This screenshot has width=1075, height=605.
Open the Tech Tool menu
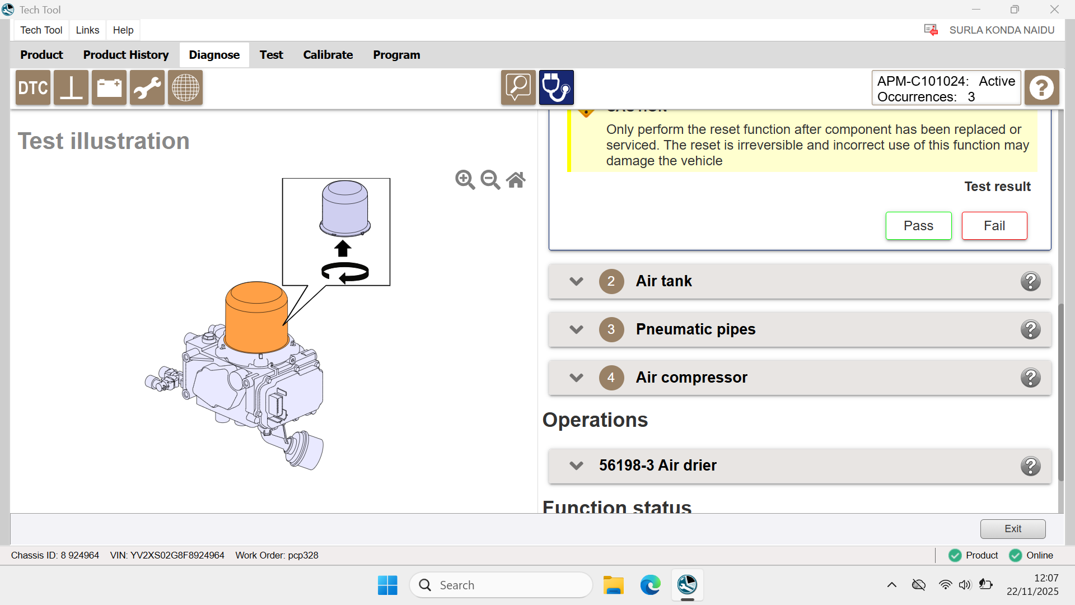41,30
